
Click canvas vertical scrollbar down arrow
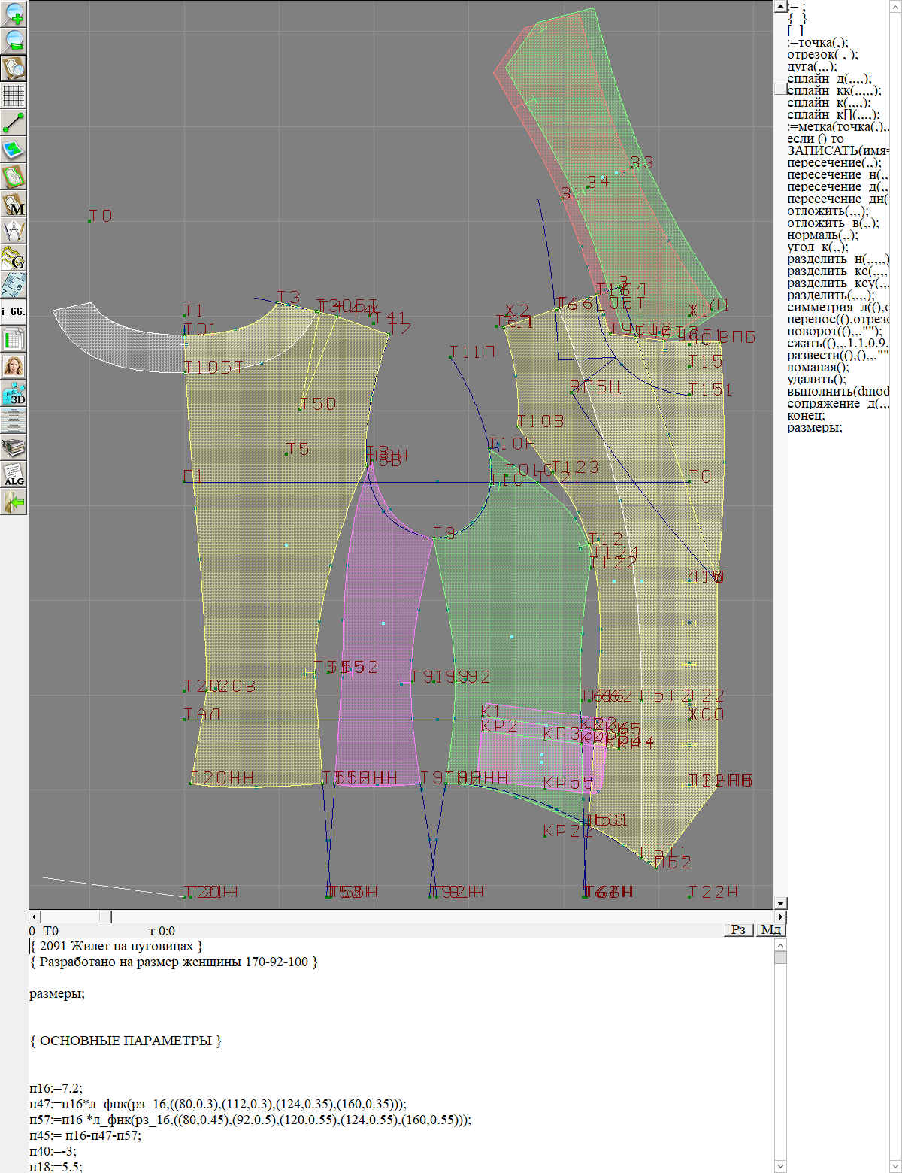click(x=780, y=903)
